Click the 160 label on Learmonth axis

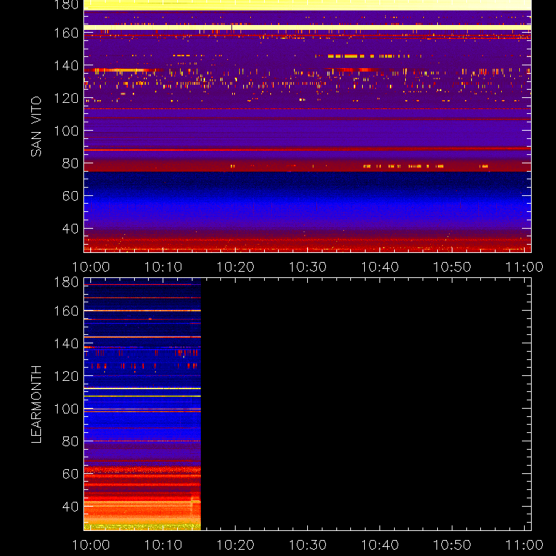66,311
